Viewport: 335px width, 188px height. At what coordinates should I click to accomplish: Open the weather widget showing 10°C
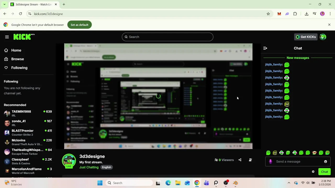click(13, 183)
